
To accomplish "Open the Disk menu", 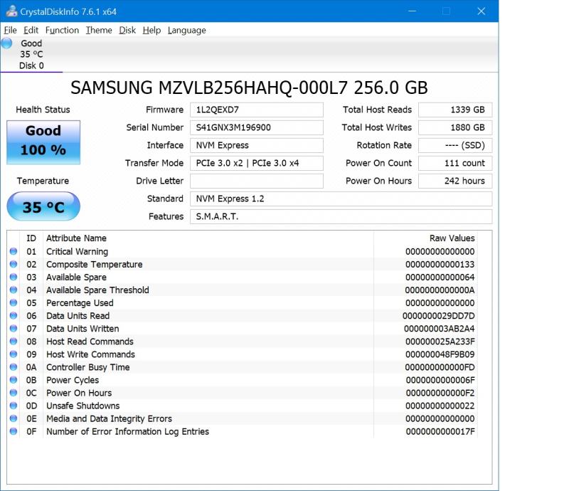I will (x=127, y=31).
